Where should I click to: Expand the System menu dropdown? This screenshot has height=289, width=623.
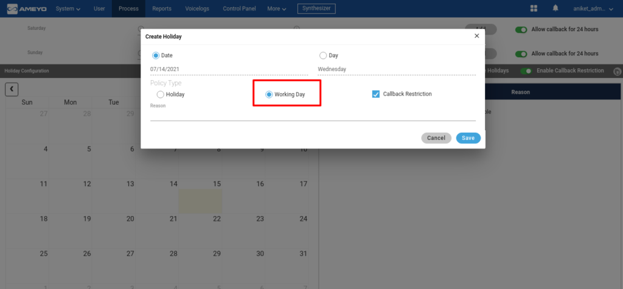click(x=68, y=9)
